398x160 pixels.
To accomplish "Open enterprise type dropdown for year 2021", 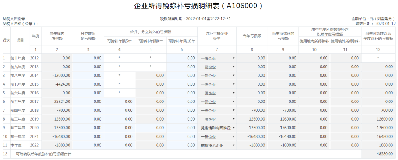I will coord(217,137).
